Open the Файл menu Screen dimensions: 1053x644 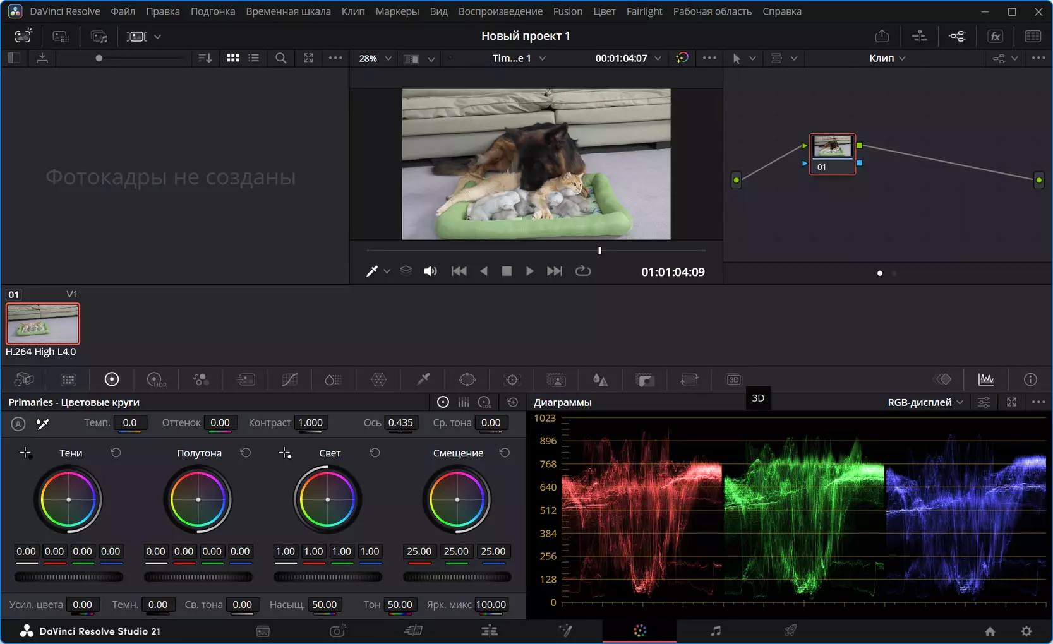(x=123, y=11)
